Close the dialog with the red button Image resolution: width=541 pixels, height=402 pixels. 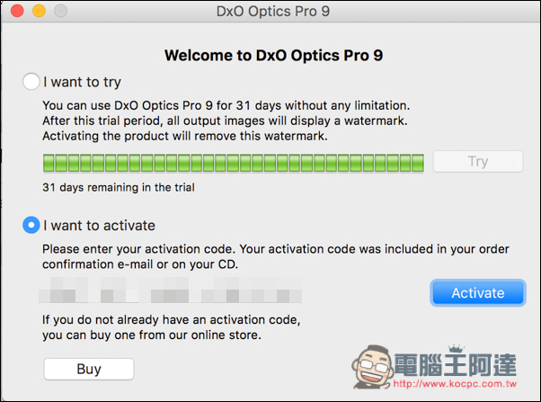17,11
